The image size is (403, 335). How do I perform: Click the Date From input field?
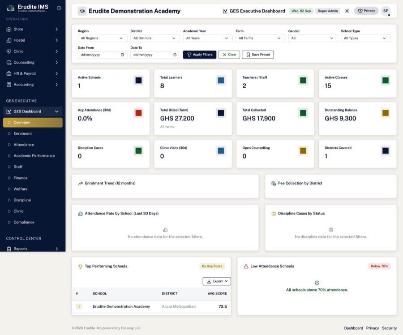point(103,55)
